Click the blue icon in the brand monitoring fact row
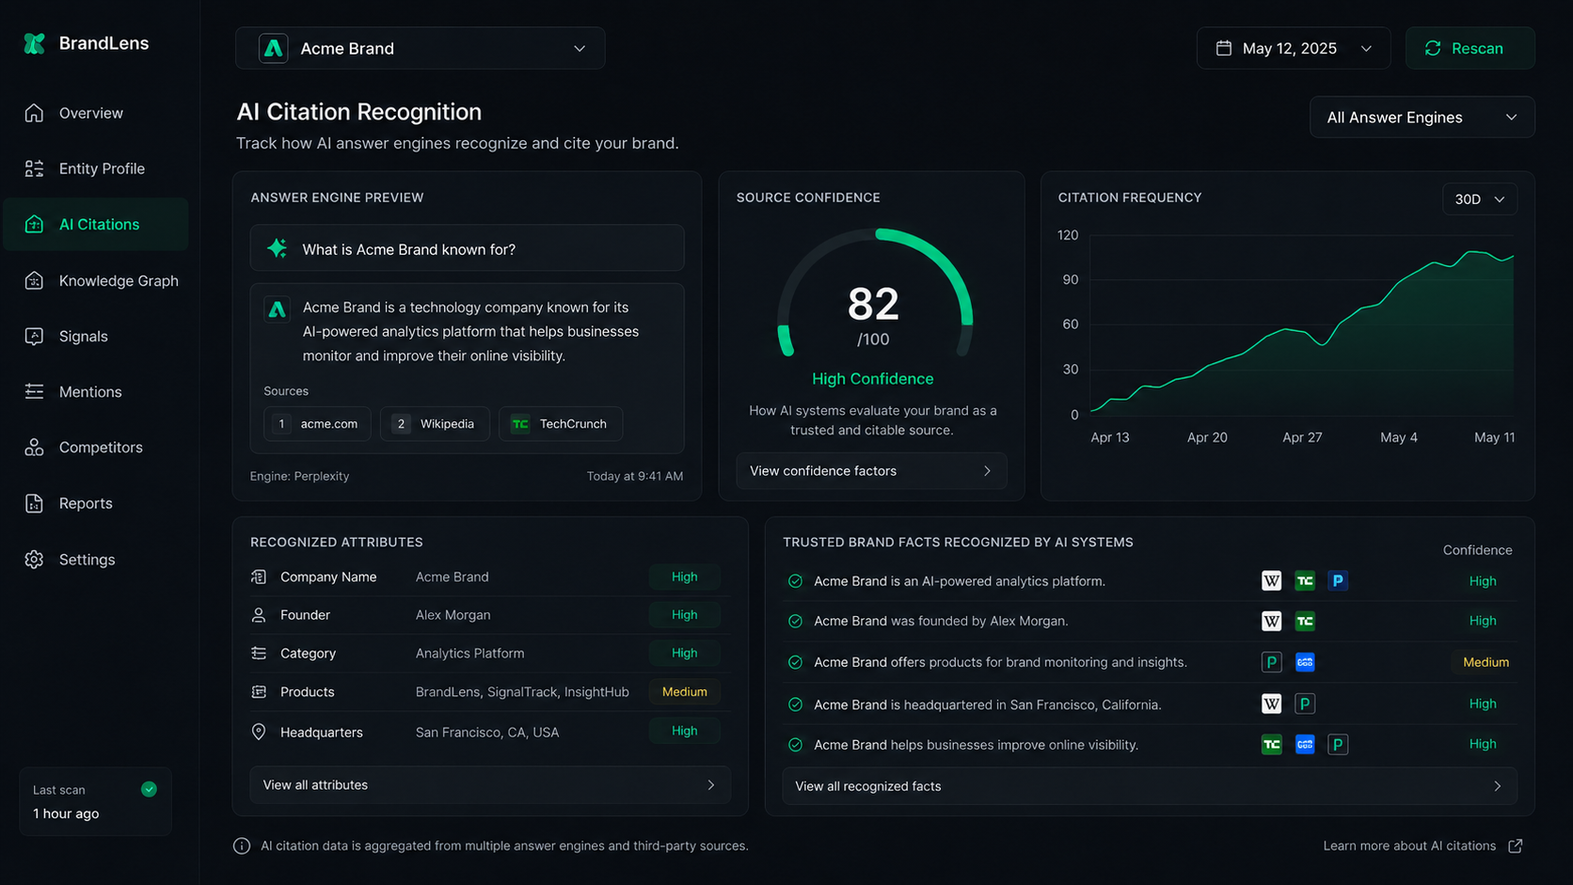1573x885 pixels. (1305, 662)
